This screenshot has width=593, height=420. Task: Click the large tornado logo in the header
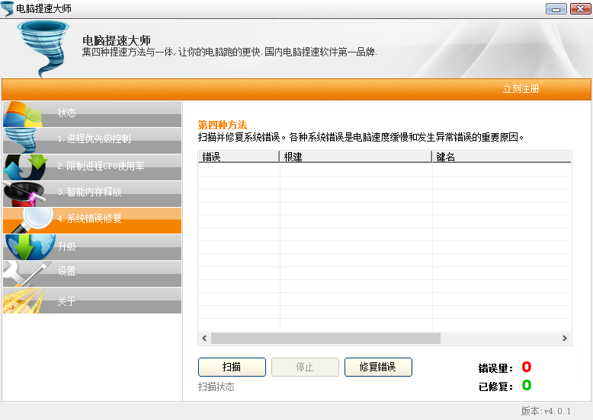point(43,47)
